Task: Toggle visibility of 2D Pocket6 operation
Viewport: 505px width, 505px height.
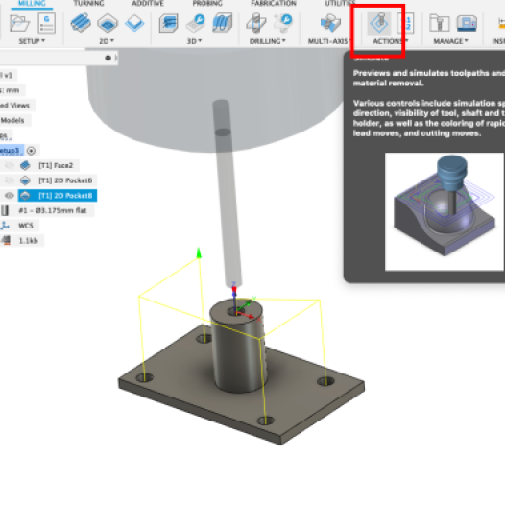Action: pos(10,180)
